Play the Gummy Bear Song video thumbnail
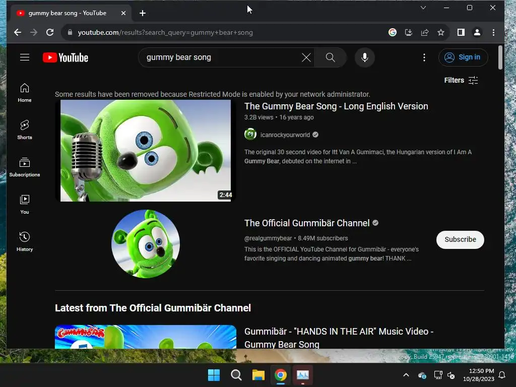 [146, 150]
